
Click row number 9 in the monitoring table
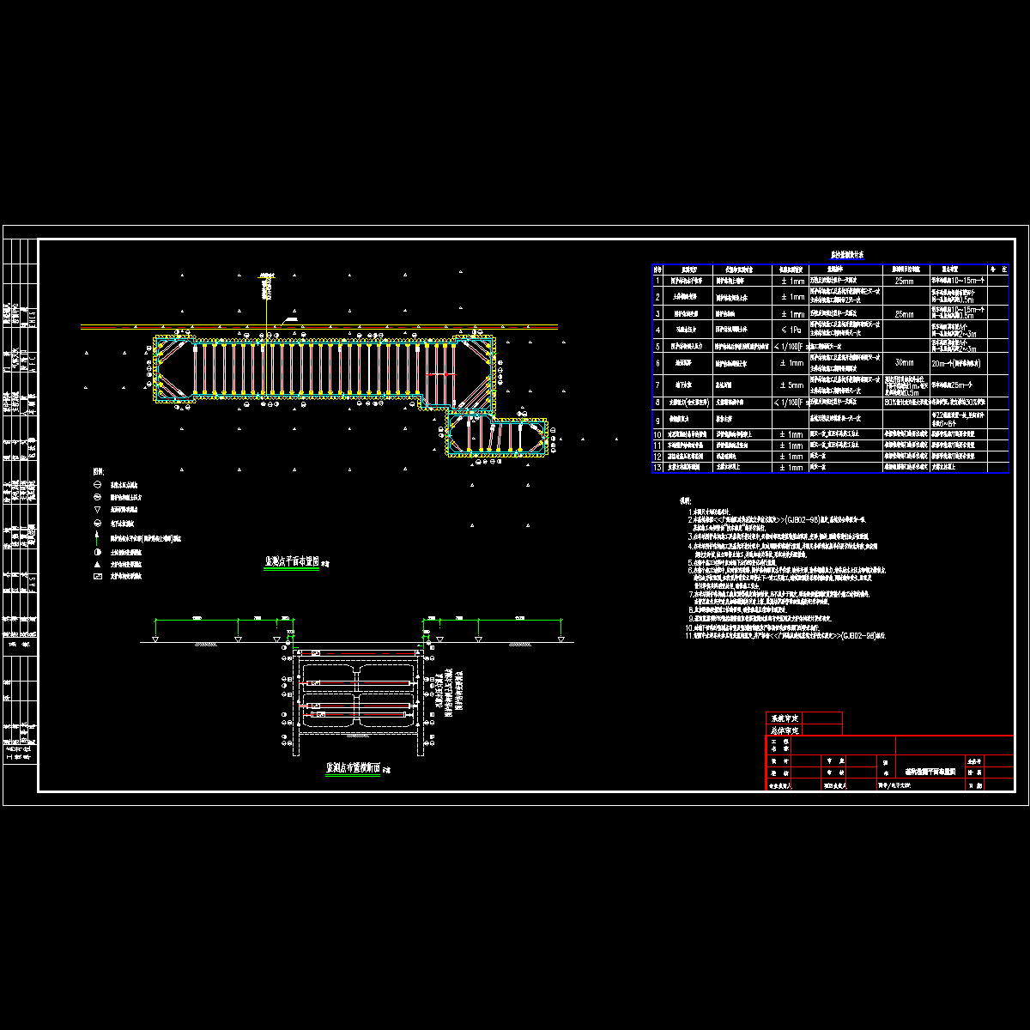click(x=658, y=421)
